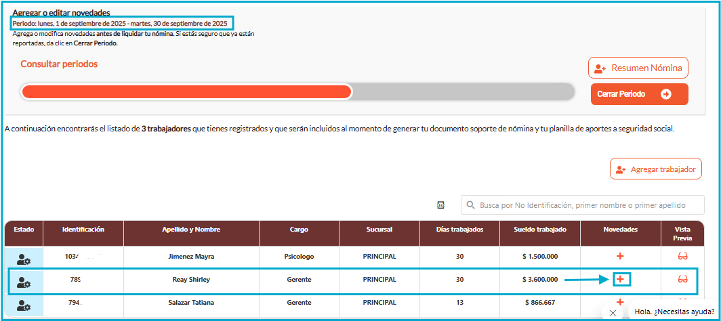Click the Sueldo trabajado column header

540,230
